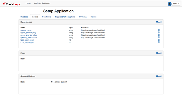Viewport: 182px width, 96px height.
Task: Click the admin user avatar icon
Action: point(170,4)
